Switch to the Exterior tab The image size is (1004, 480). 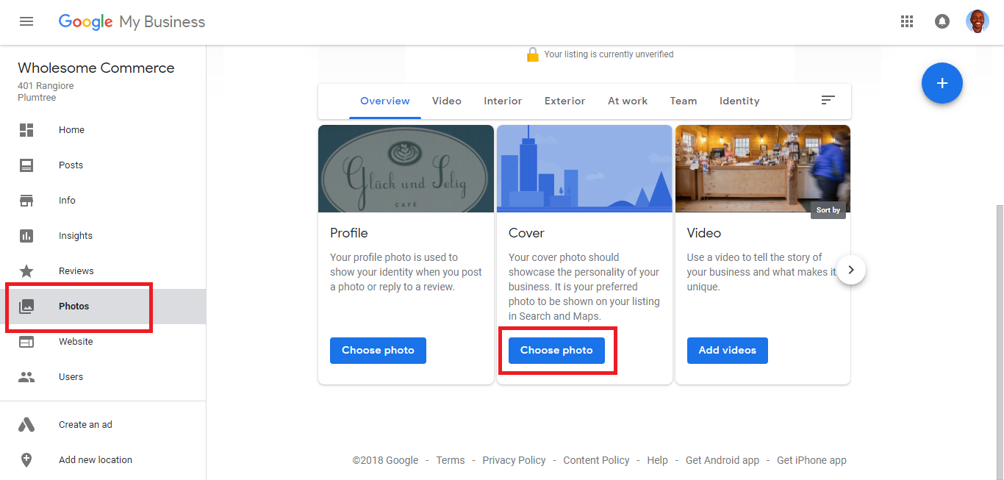[x=565, y=101]
